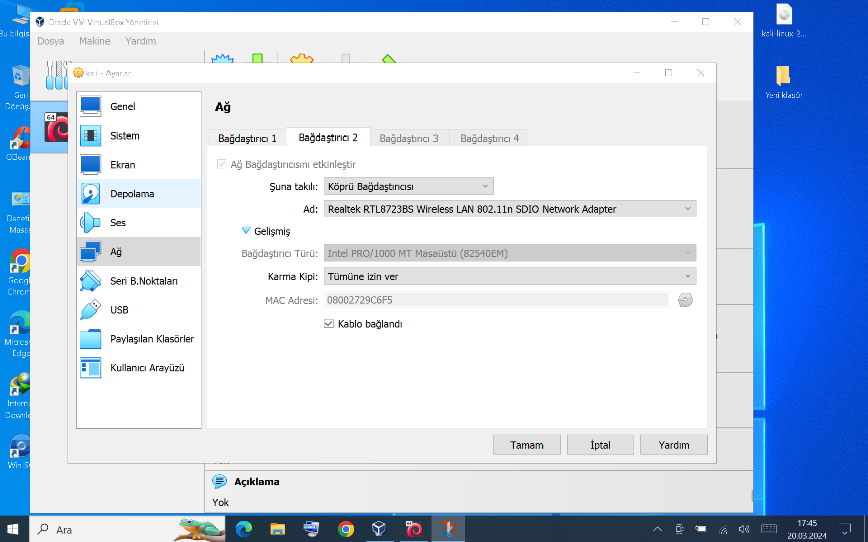The height and width of the screenshot is (542, 868).
Task: Open the Ekran settings category
Action: pyautogui.click(x=139, y=165)
